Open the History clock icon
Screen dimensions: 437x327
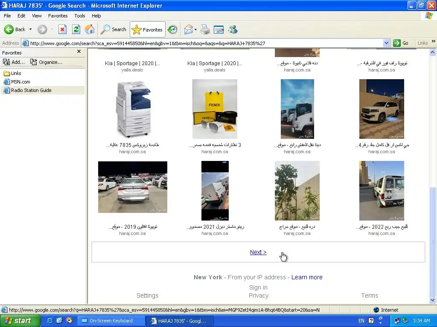172,29
